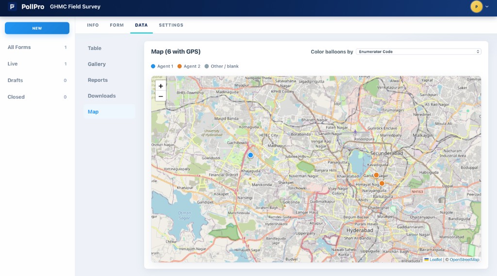Select the Map view item
Viewport: 497px width, 276px height.
tap(109, 112)
